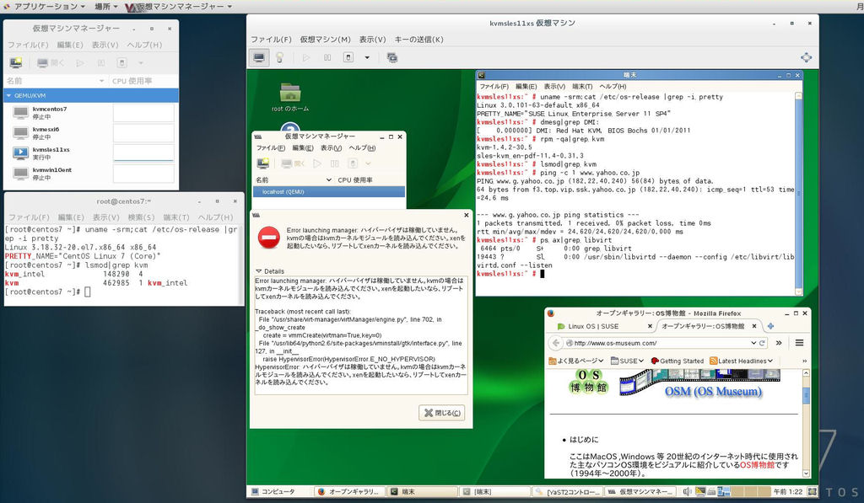Click OSM (OS Museum) banner heading

(x=713, y=391)
